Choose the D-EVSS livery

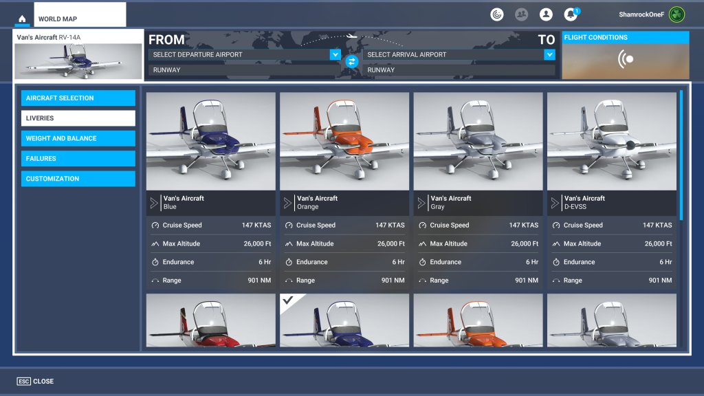coord(611,141)
